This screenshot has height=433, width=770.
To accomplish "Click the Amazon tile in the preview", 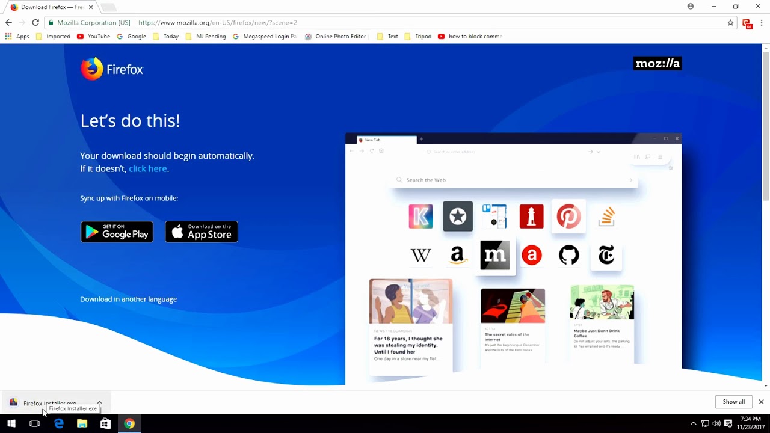I will [x=458, y=255].
